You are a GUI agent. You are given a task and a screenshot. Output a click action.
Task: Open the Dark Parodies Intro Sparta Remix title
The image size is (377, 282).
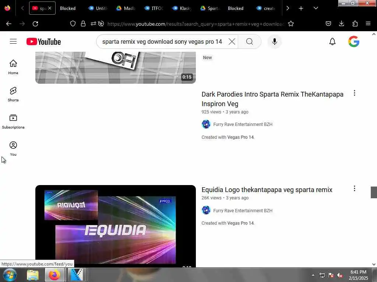(272, 99)
